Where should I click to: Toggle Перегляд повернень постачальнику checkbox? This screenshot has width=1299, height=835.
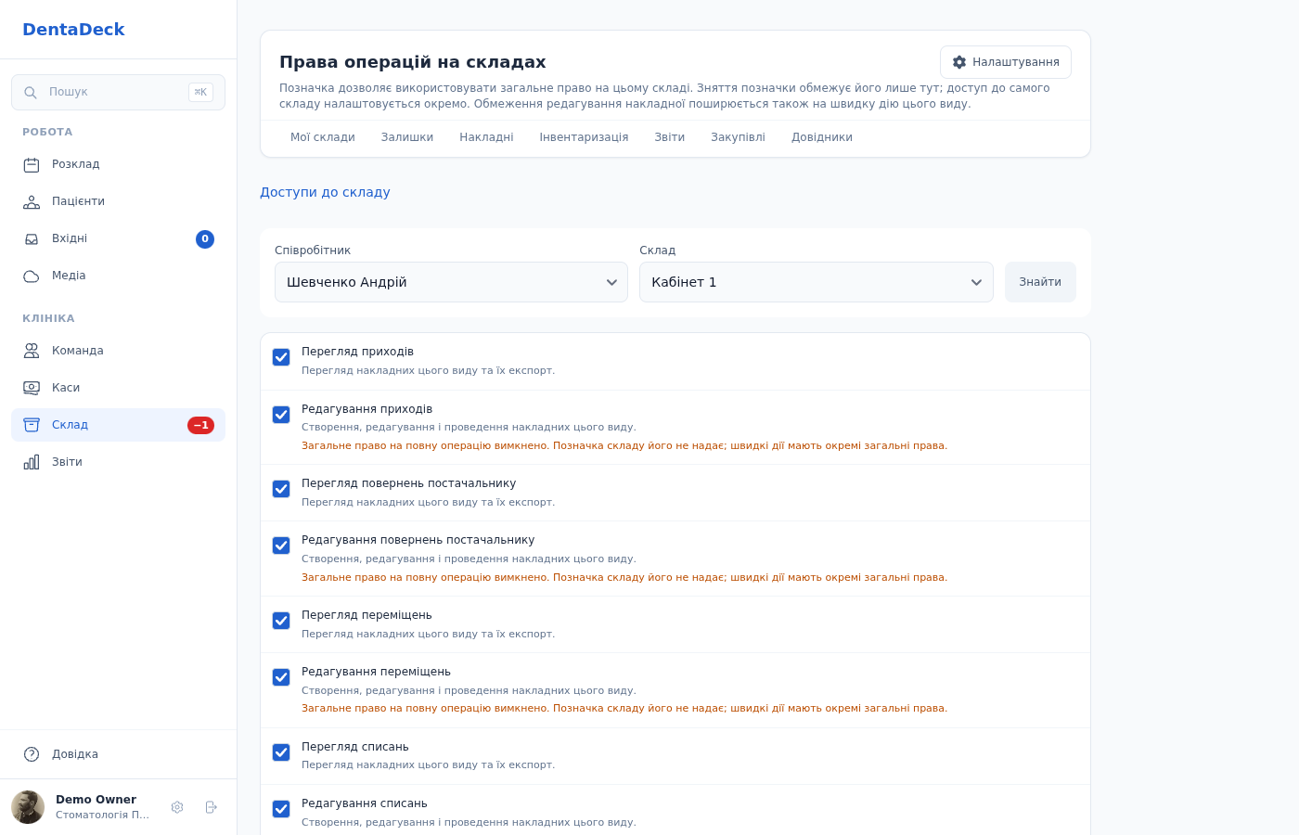click(x=281, y=489)
